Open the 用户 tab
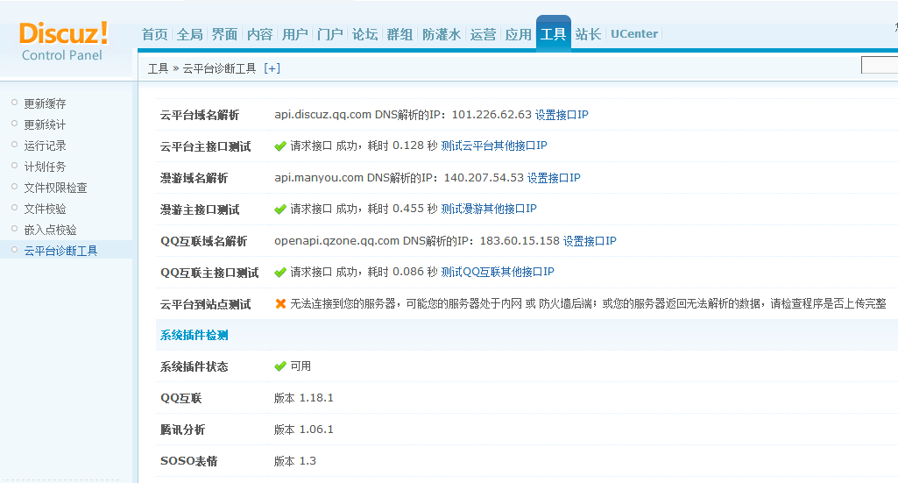 pyautogui.click(x=295, y=34)
